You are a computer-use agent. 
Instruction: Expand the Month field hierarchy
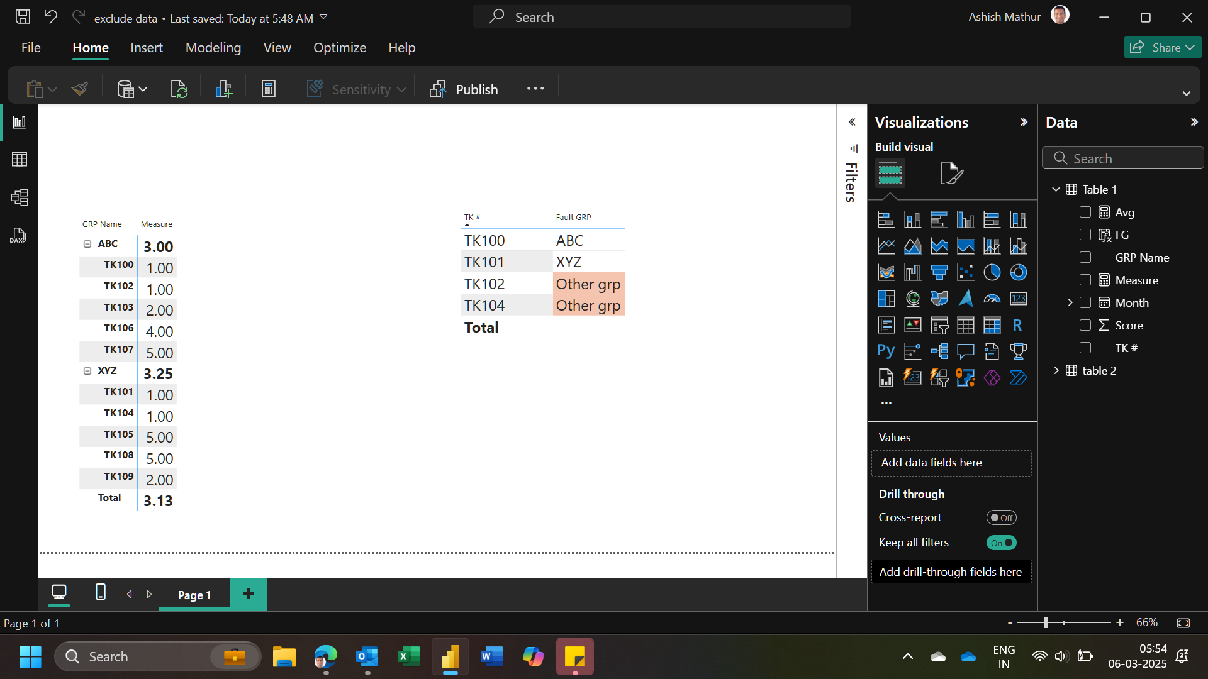pyautogui.click(x=1070, y=303)
